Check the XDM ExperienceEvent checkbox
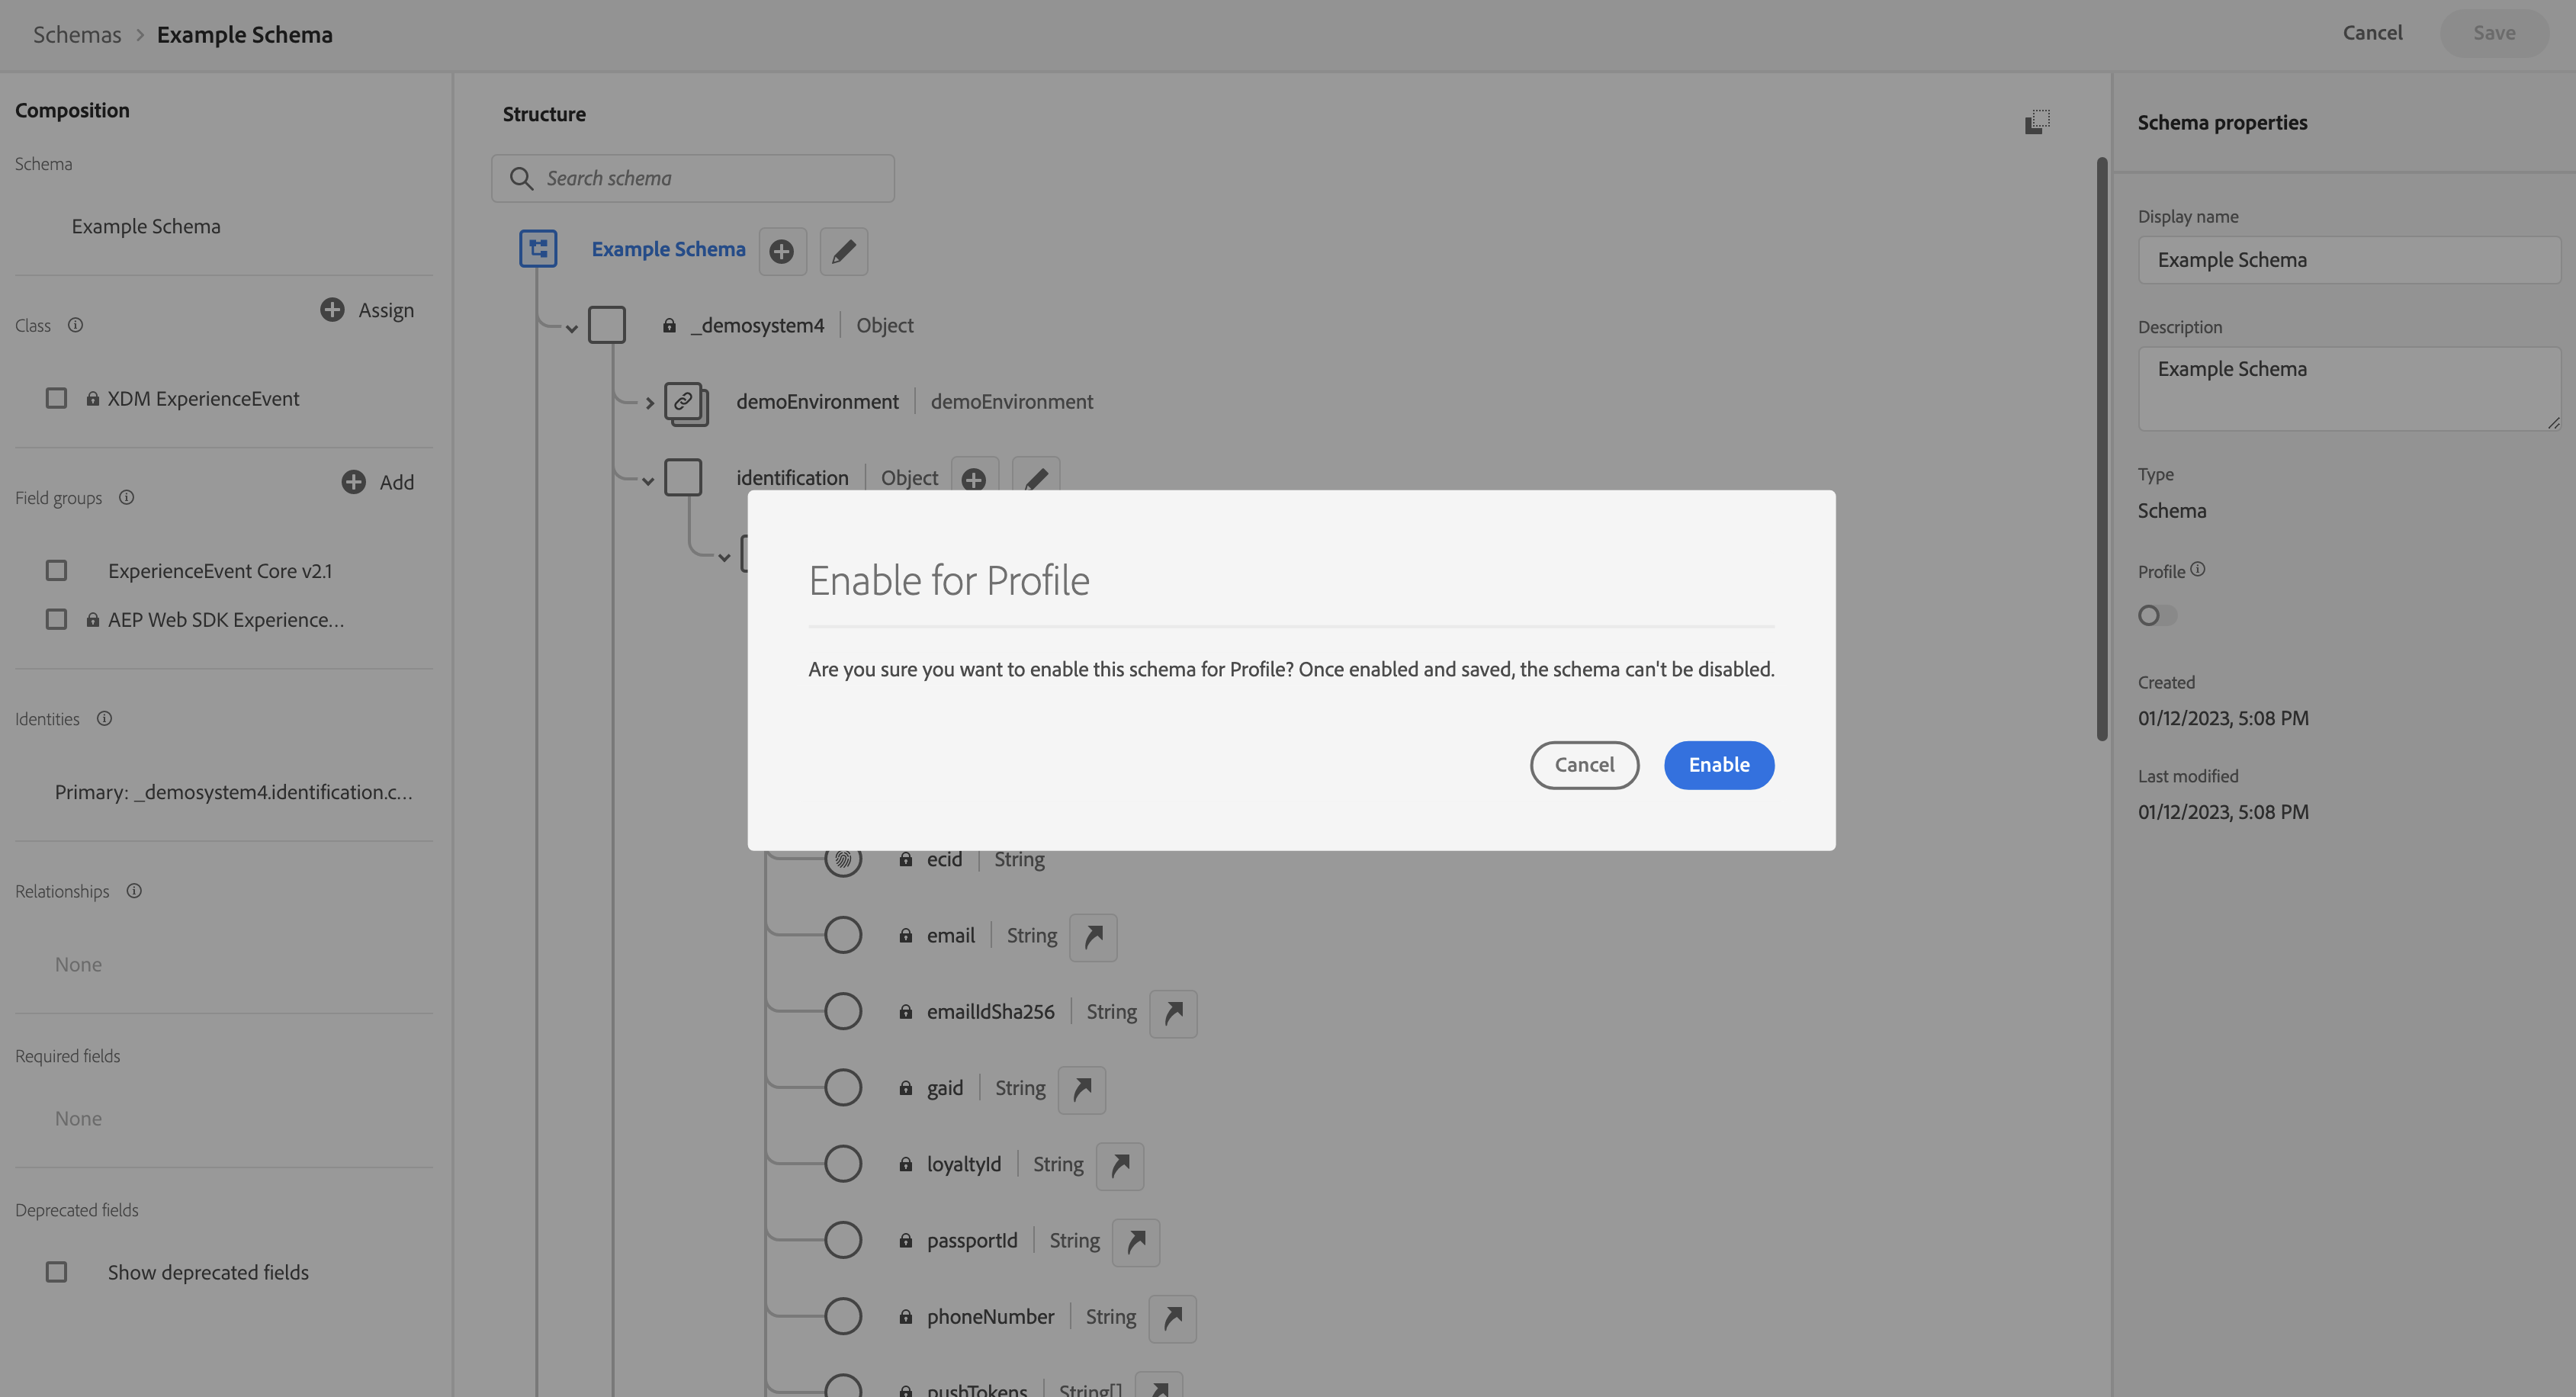Image resolution: width=2576 pixels, height=1397 pixels. pyautogui.click(x=57, y=399)
